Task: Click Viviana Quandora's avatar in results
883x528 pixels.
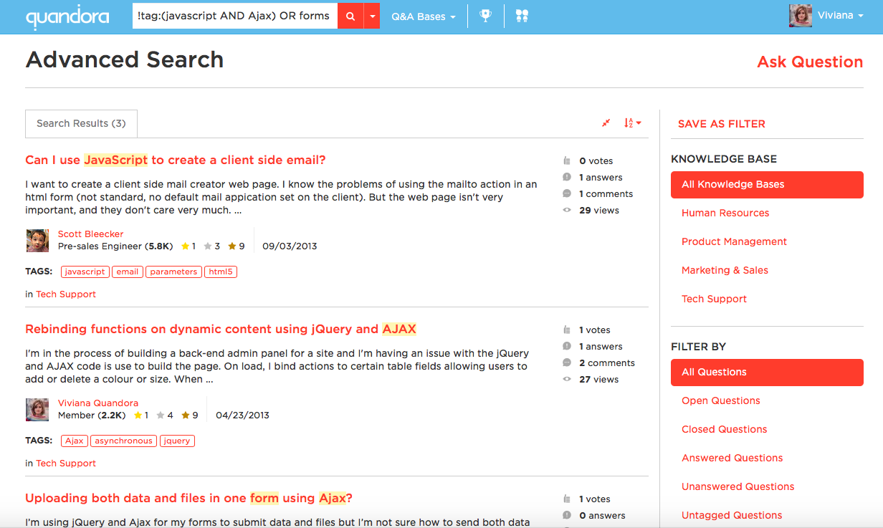Action: click(x=37, y=410)
